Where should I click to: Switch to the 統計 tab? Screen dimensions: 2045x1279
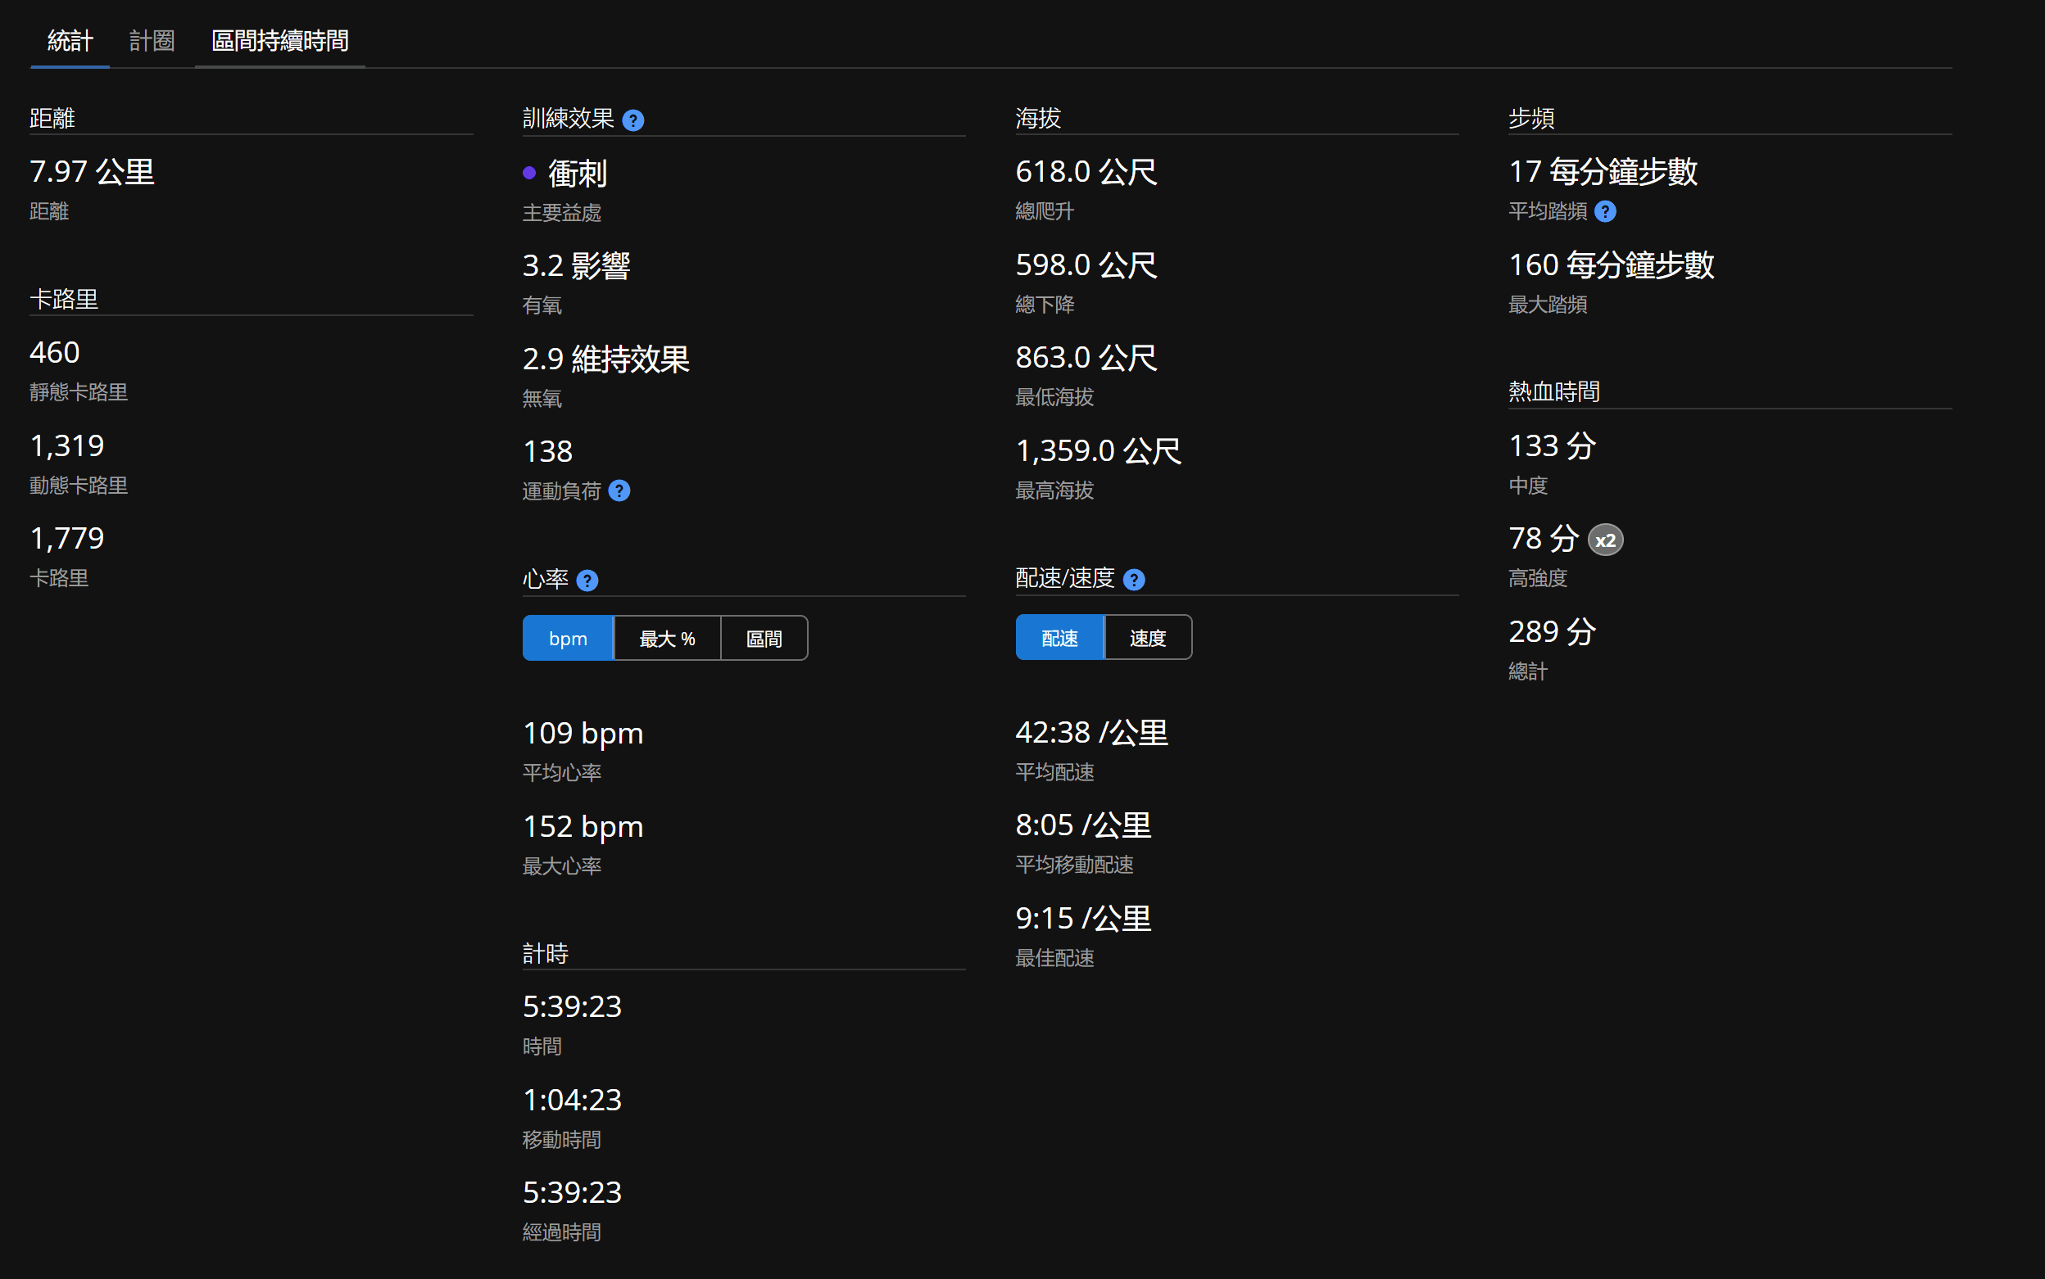click(x=70, y=40)
